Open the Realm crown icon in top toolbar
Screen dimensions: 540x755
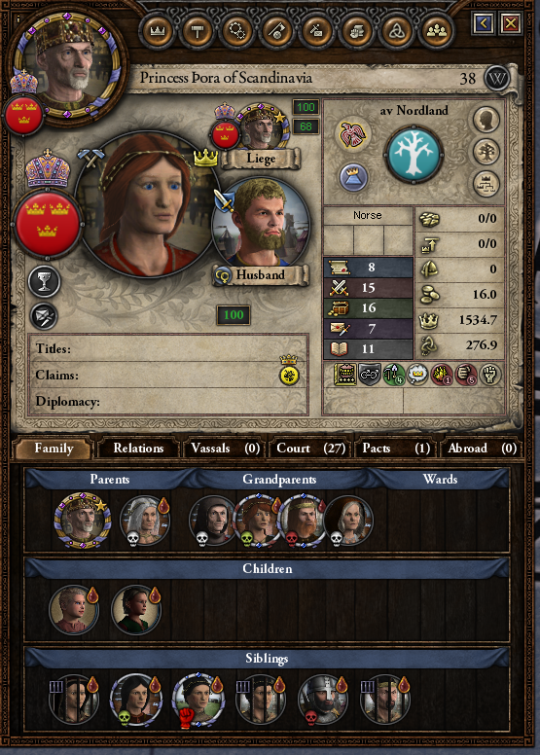click(158, 31)
